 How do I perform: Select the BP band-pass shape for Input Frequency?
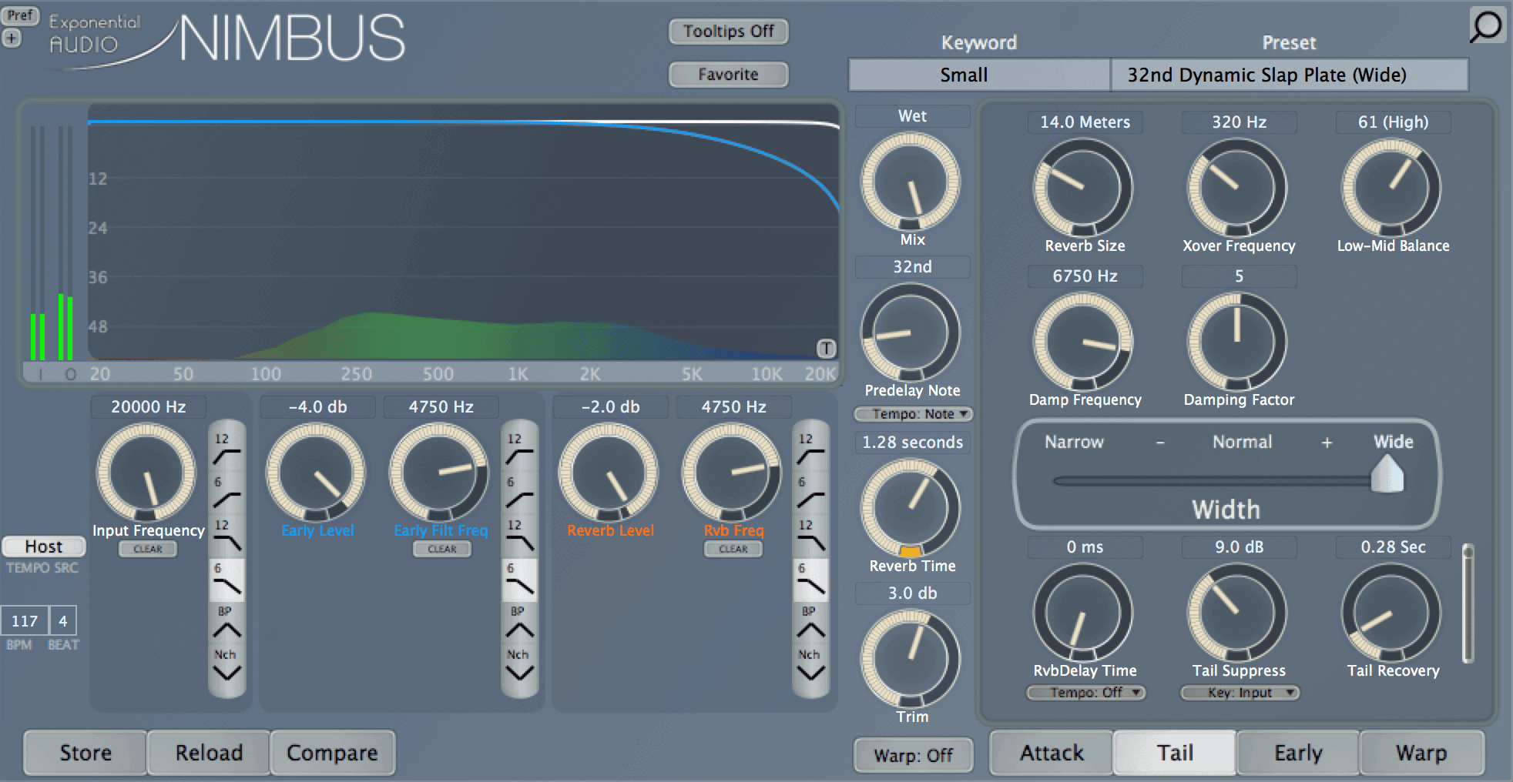pyautogui.click(x=226, y=623)
